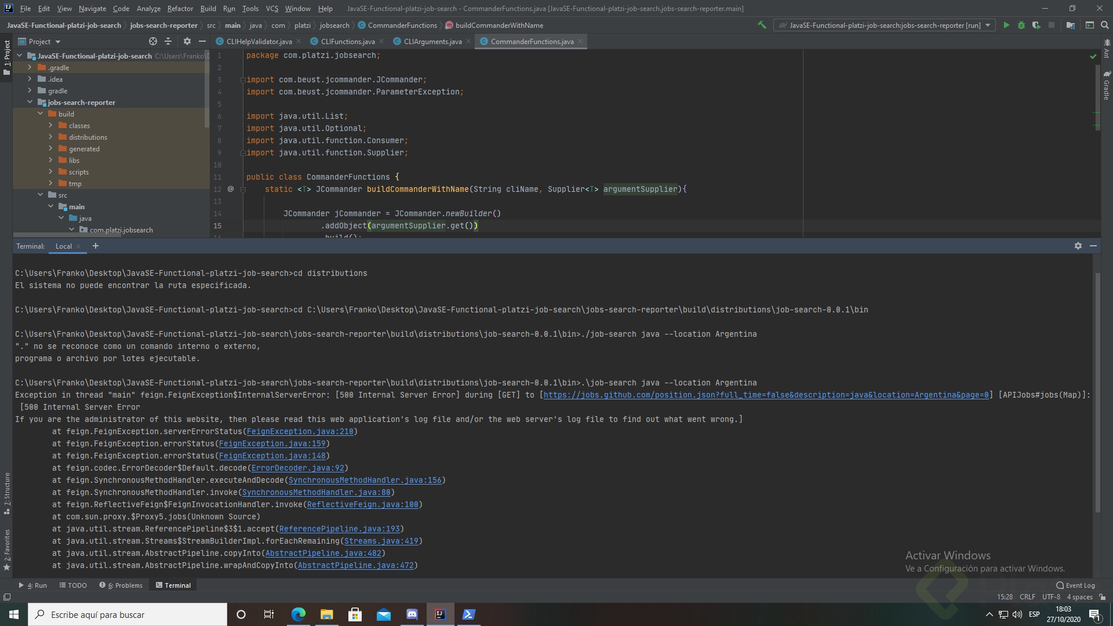
Task: Open run configuration dropdown
Action: [988, 25]
